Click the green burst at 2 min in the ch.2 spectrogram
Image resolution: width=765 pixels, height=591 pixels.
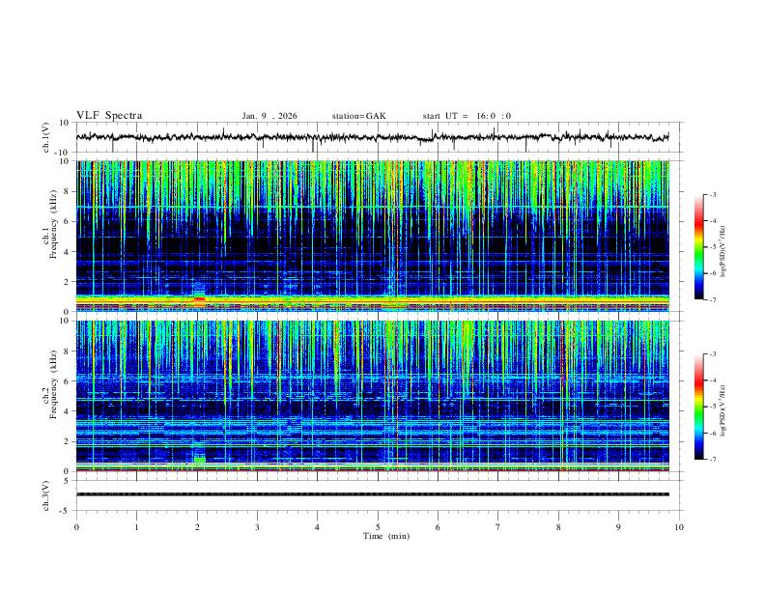point(199,460)
